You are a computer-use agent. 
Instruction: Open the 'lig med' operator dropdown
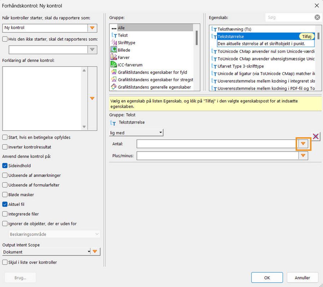(136, 133)
